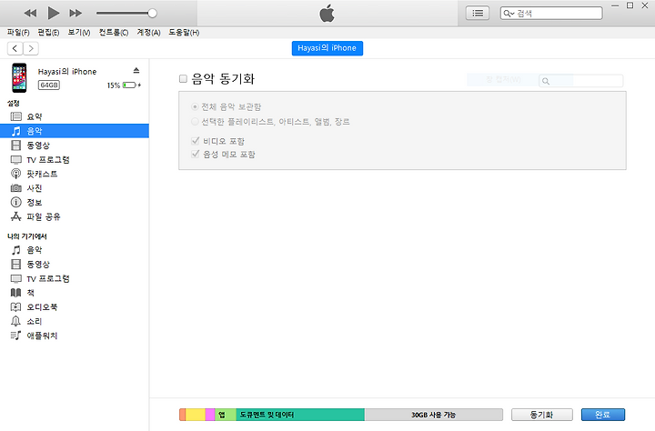Click the pink storage segment
Viewport: 655px width, 431px height.
pos(210,415)
